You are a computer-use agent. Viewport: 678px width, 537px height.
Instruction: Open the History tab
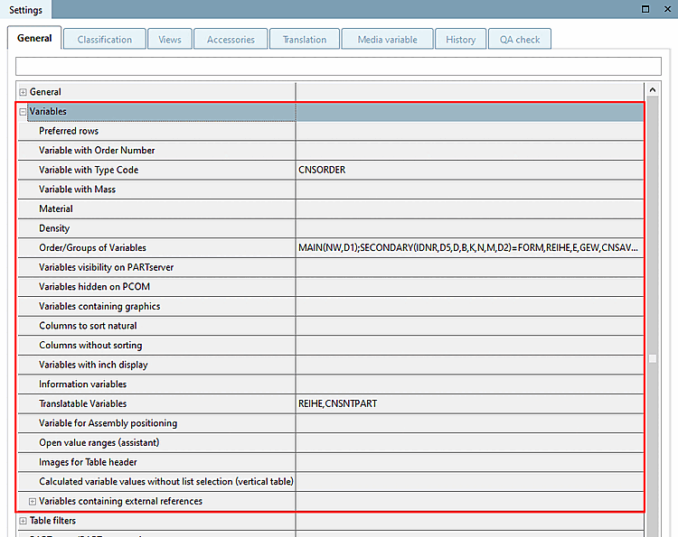[460, 40]
